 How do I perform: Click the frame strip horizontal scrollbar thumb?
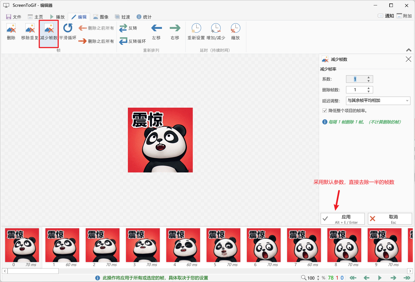(x=33, y=271)
